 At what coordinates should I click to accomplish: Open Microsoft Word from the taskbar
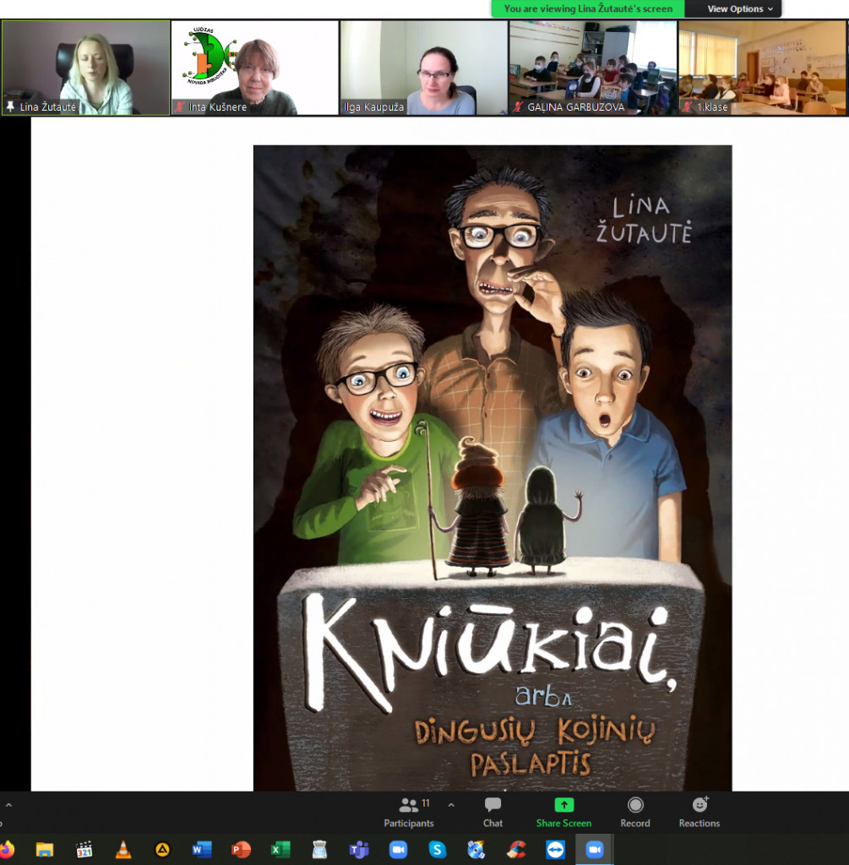coord(202,850)
